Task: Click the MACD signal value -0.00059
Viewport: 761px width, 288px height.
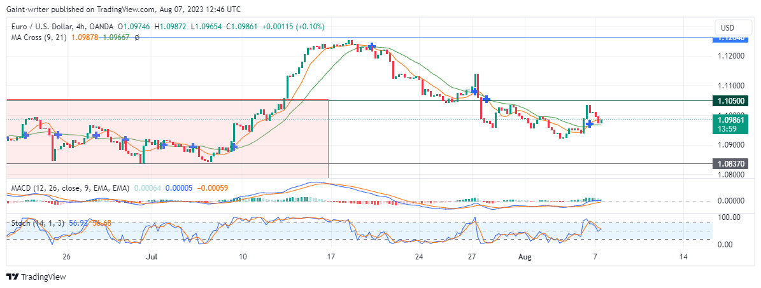Action: (x=212, y=188)
